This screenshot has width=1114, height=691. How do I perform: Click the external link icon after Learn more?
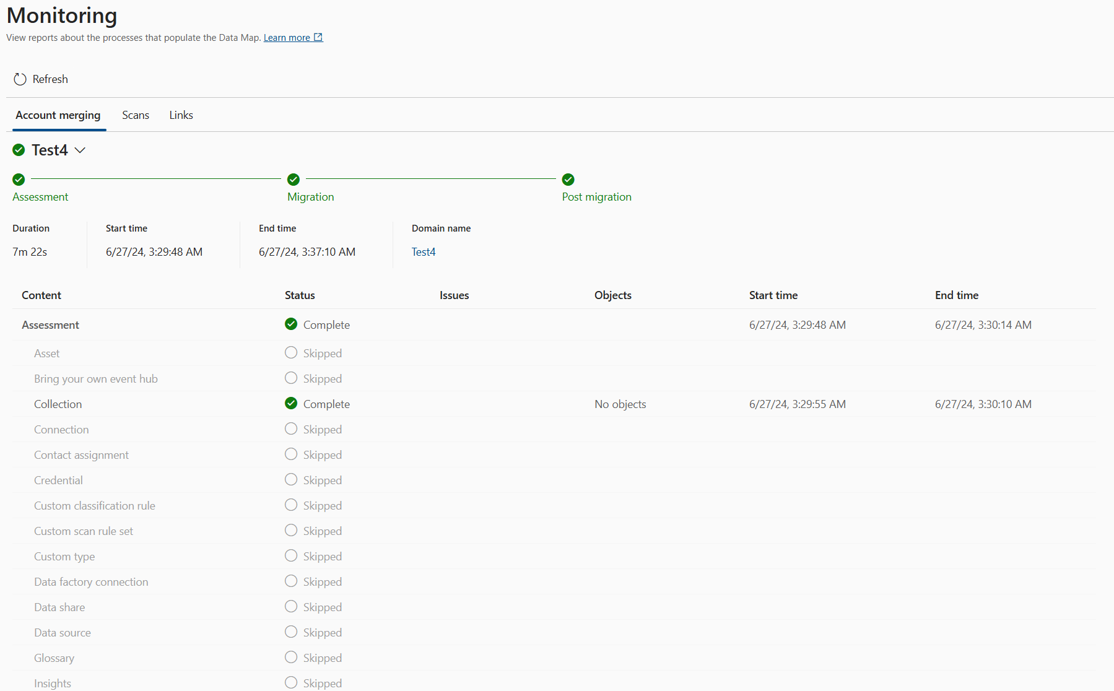pyautogui.click(x=318, y=37)
